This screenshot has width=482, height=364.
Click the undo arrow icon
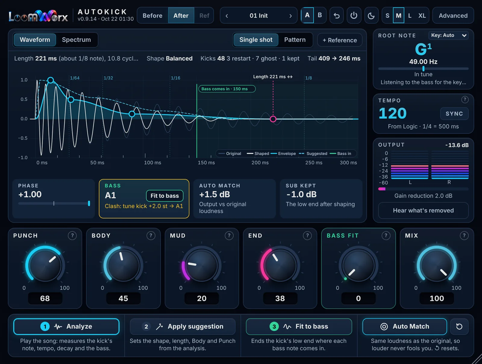pos(336,15)
